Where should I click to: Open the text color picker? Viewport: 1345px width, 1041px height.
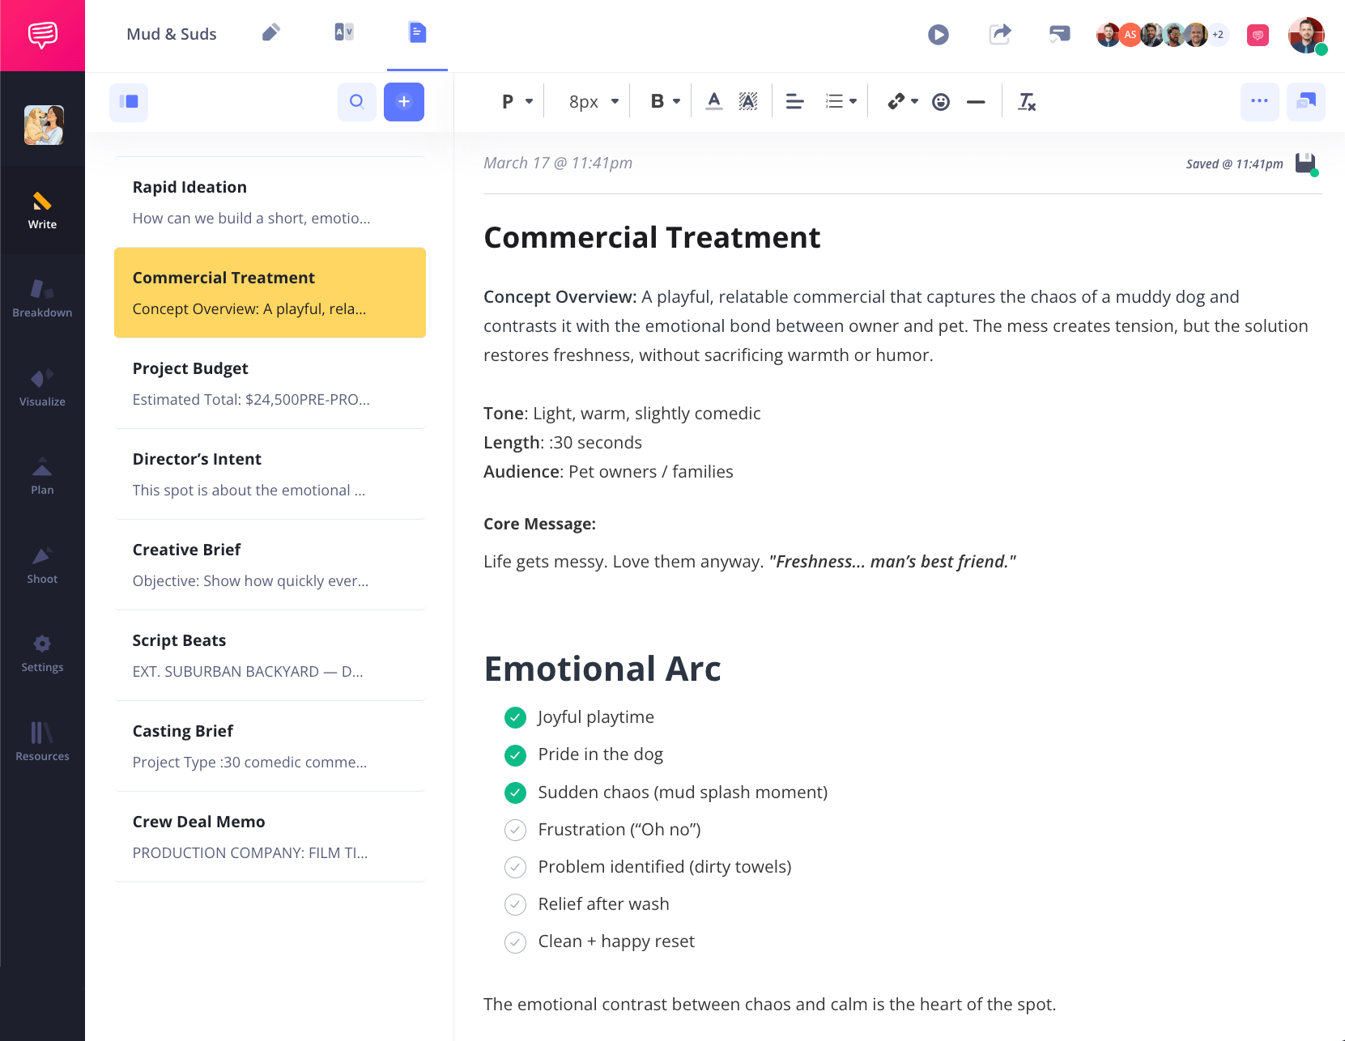click(713, 102)
